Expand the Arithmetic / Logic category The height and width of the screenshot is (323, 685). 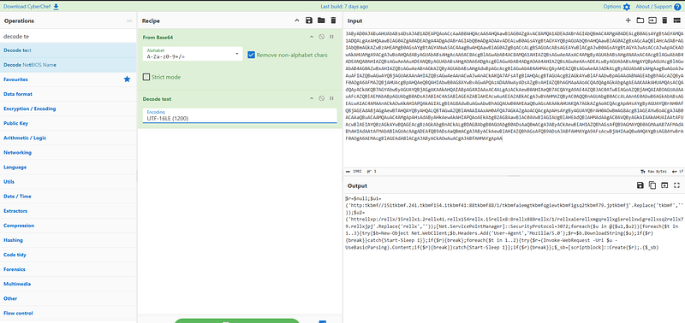pos(68,138)
